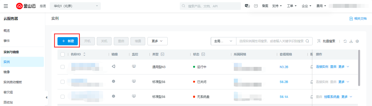Open 镜像 in sidebar
Screen dimensions: 372x106
tap(7, 72)
